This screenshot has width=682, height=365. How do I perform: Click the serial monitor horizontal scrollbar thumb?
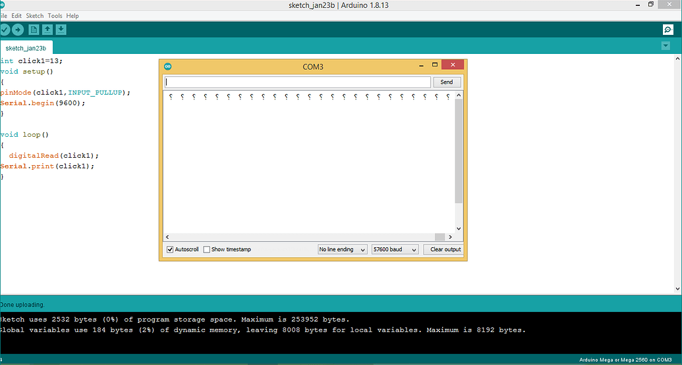coord(440,237)
